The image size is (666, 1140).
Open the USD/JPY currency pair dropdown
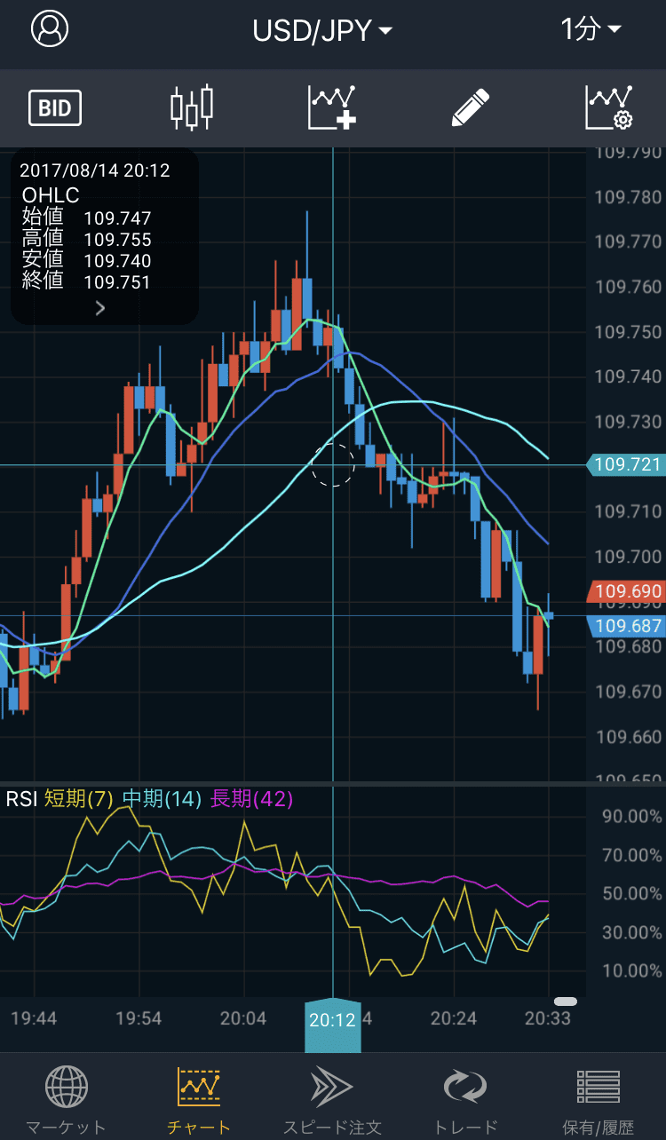click(322, 31)
